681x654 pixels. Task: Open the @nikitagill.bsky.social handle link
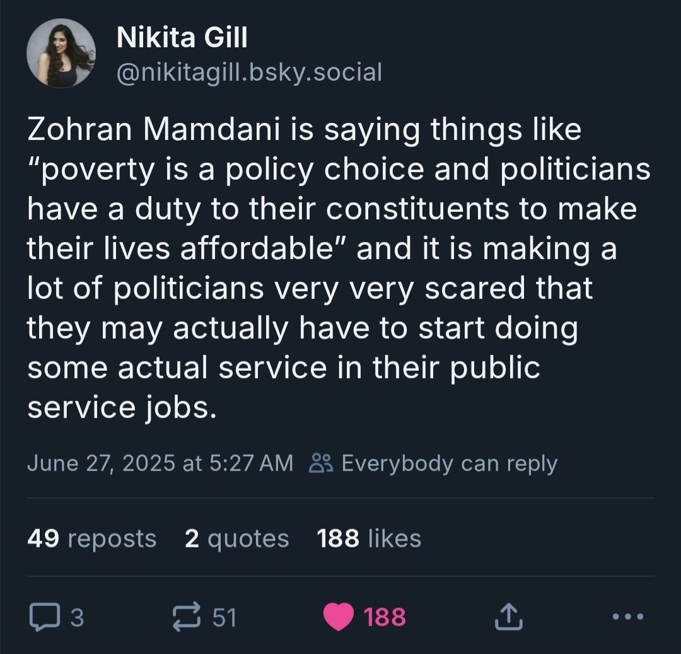tap(250, 72)
